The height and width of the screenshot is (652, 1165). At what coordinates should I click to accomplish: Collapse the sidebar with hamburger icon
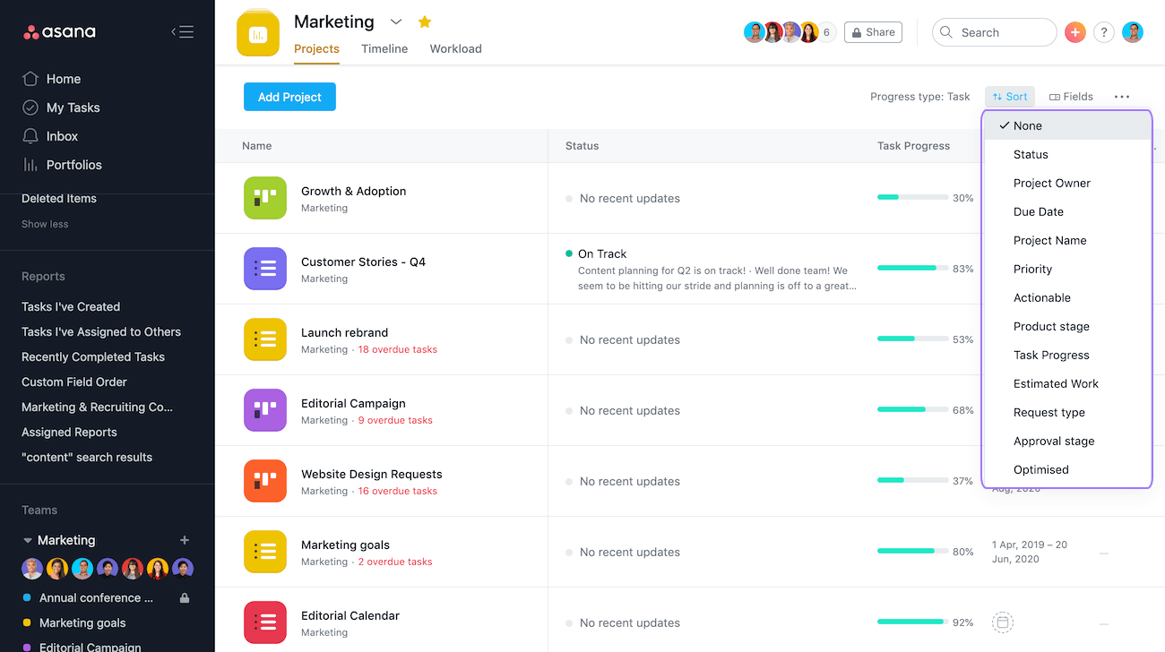click(182, 32)
